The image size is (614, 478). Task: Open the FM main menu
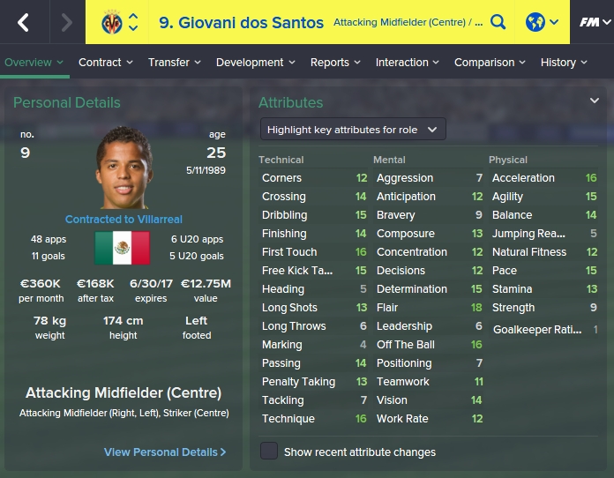[x=595, y=22]
